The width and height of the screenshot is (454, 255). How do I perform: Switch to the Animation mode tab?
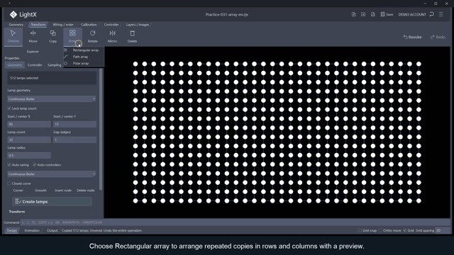click(32, 230)
